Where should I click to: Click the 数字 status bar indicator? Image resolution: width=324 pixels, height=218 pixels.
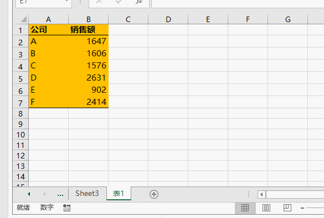pos(47,208)
